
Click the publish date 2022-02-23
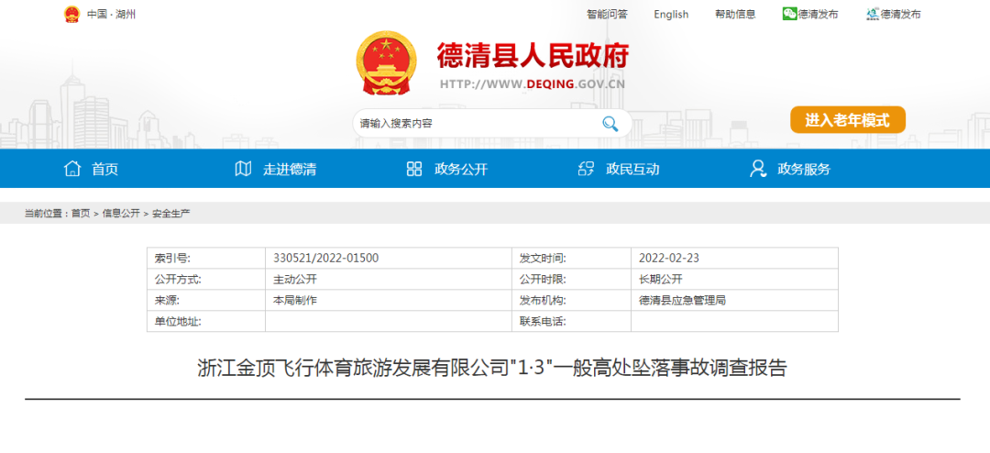668,258
